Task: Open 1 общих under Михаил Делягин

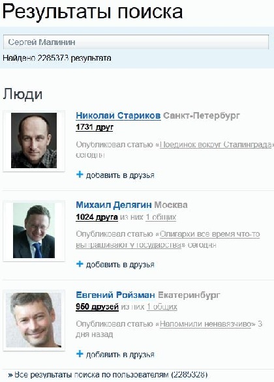Action: (x=161, y=217)
